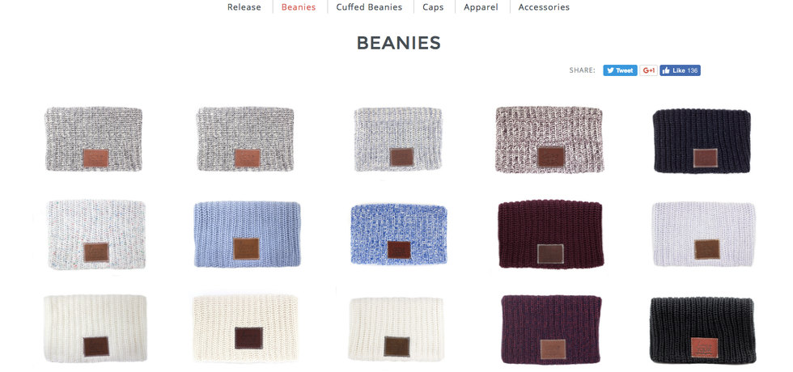Image resolution: width=793 pixels, height=372 pixels.
Task: Click the Twitter Tweet share button
Action: pyautogui.click(x=620, y=71)
